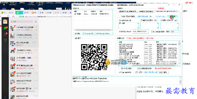Click the wxid text input field
The image size is (197, 99).
(140, 31)
